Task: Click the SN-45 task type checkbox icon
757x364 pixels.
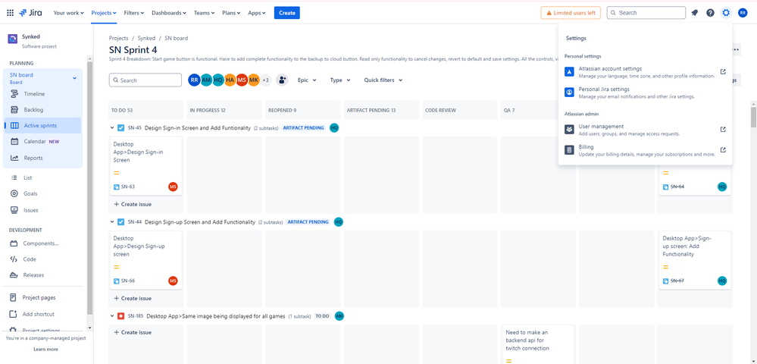Action: click(120, 128)
